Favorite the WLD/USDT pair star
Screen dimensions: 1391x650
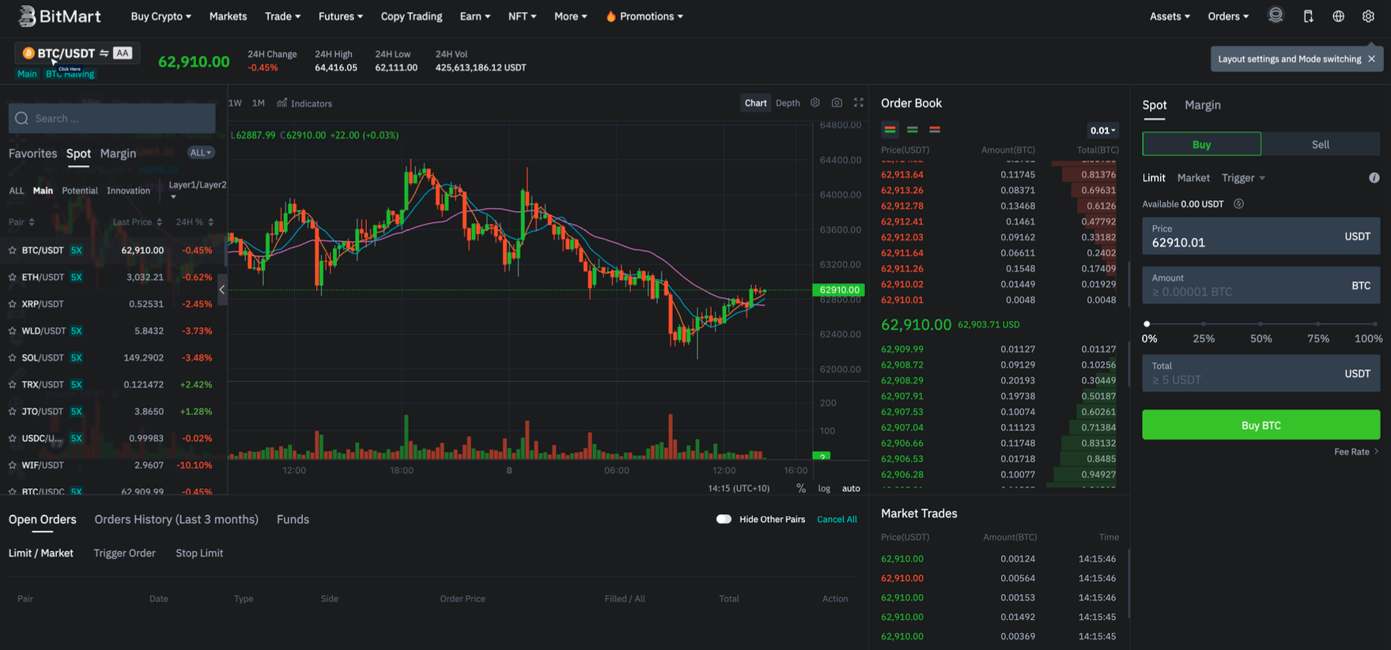[x=13, y=331]
